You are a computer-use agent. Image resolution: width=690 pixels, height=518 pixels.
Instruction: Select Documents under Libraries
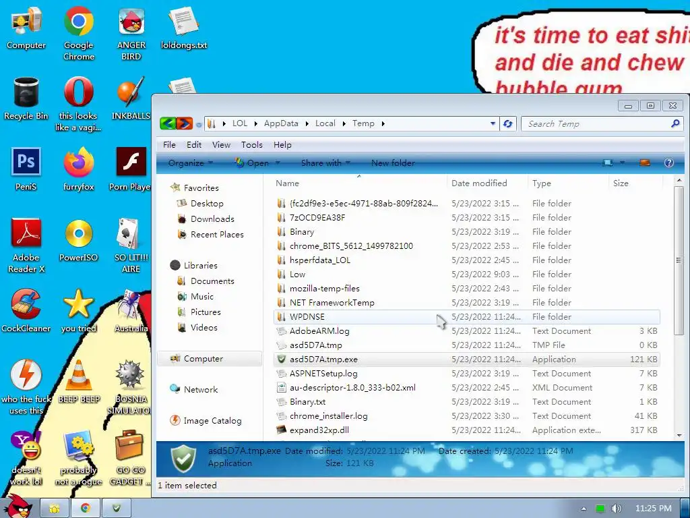212,281
